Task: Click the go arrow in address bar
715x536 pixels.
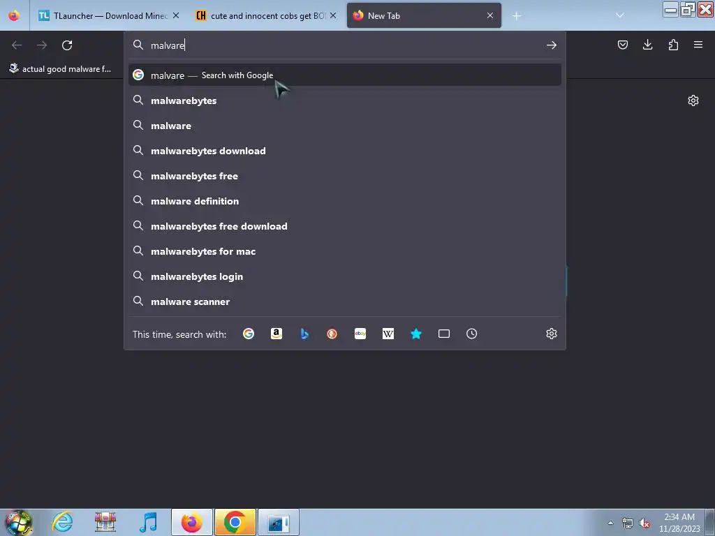Action: (x=552, y=45)
